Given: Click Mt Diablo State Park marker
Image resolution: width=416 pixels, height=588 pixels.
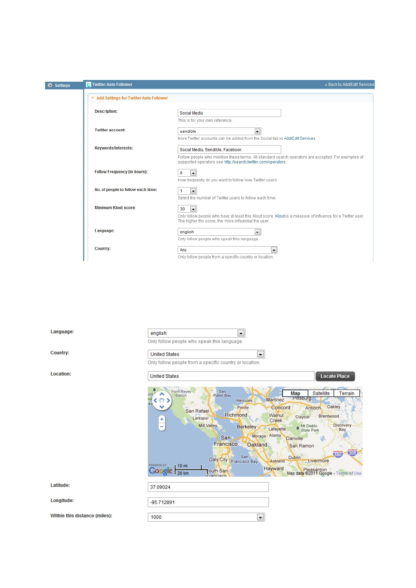Looking at the screenshot, I should pos(298,427).
